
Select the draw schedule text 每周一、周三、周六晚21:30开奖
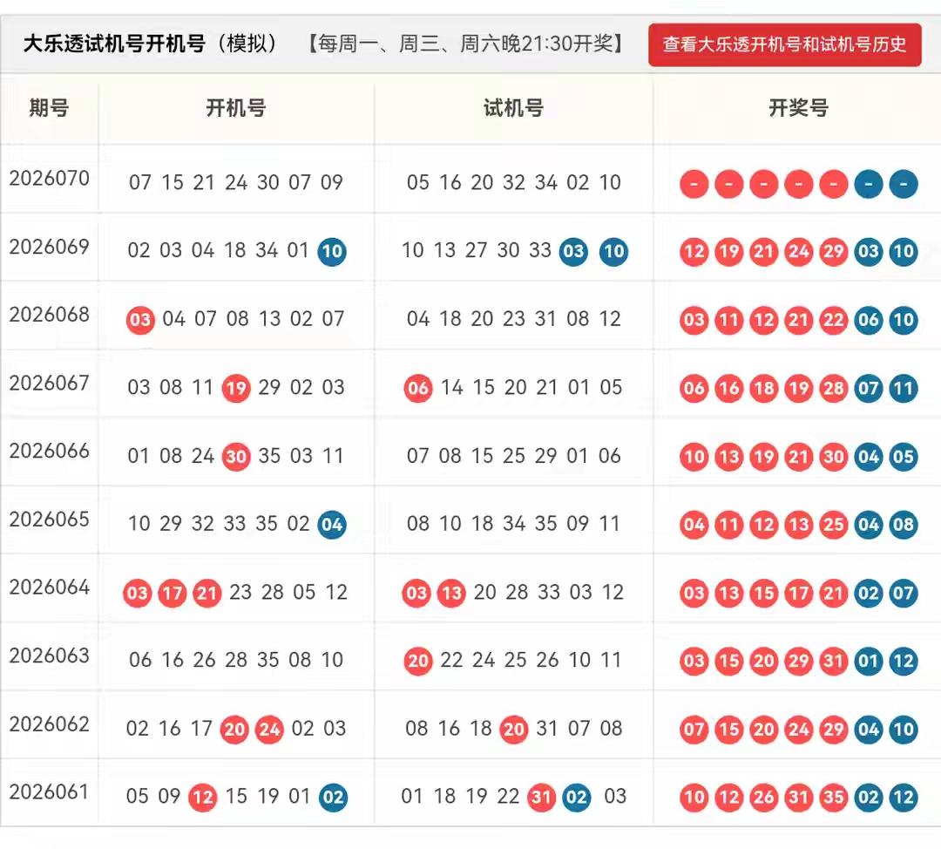[465, 44]
